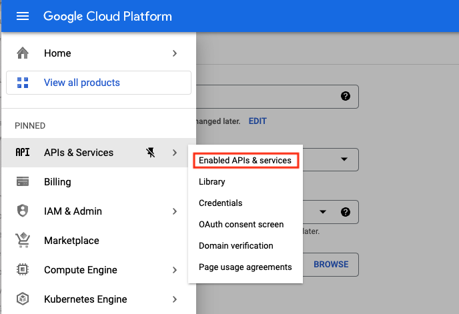Viewport: 459px width, 314px height.
Task: Open the APIs & Services entry
Action: (99, 153)
